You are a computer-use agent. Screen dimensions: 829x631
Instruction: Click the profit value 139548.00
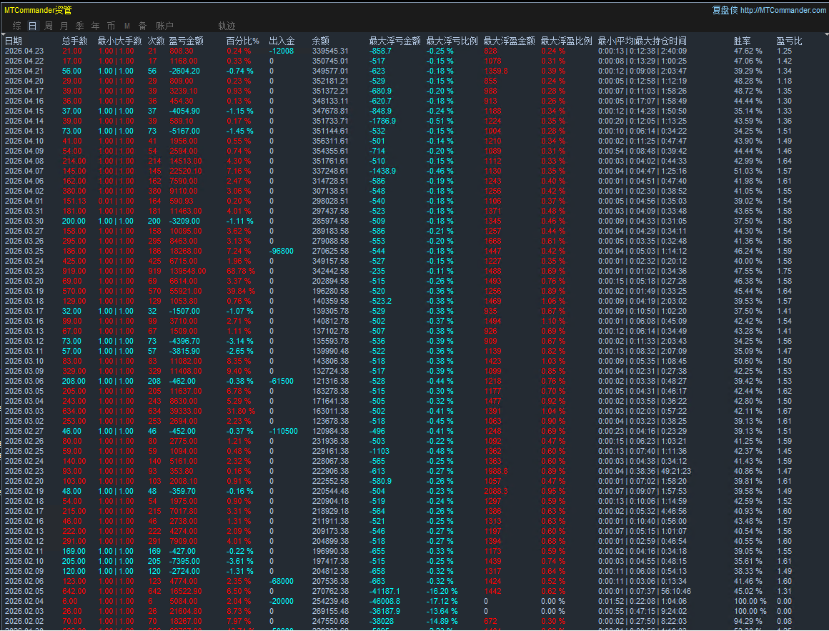pos(188,271)
